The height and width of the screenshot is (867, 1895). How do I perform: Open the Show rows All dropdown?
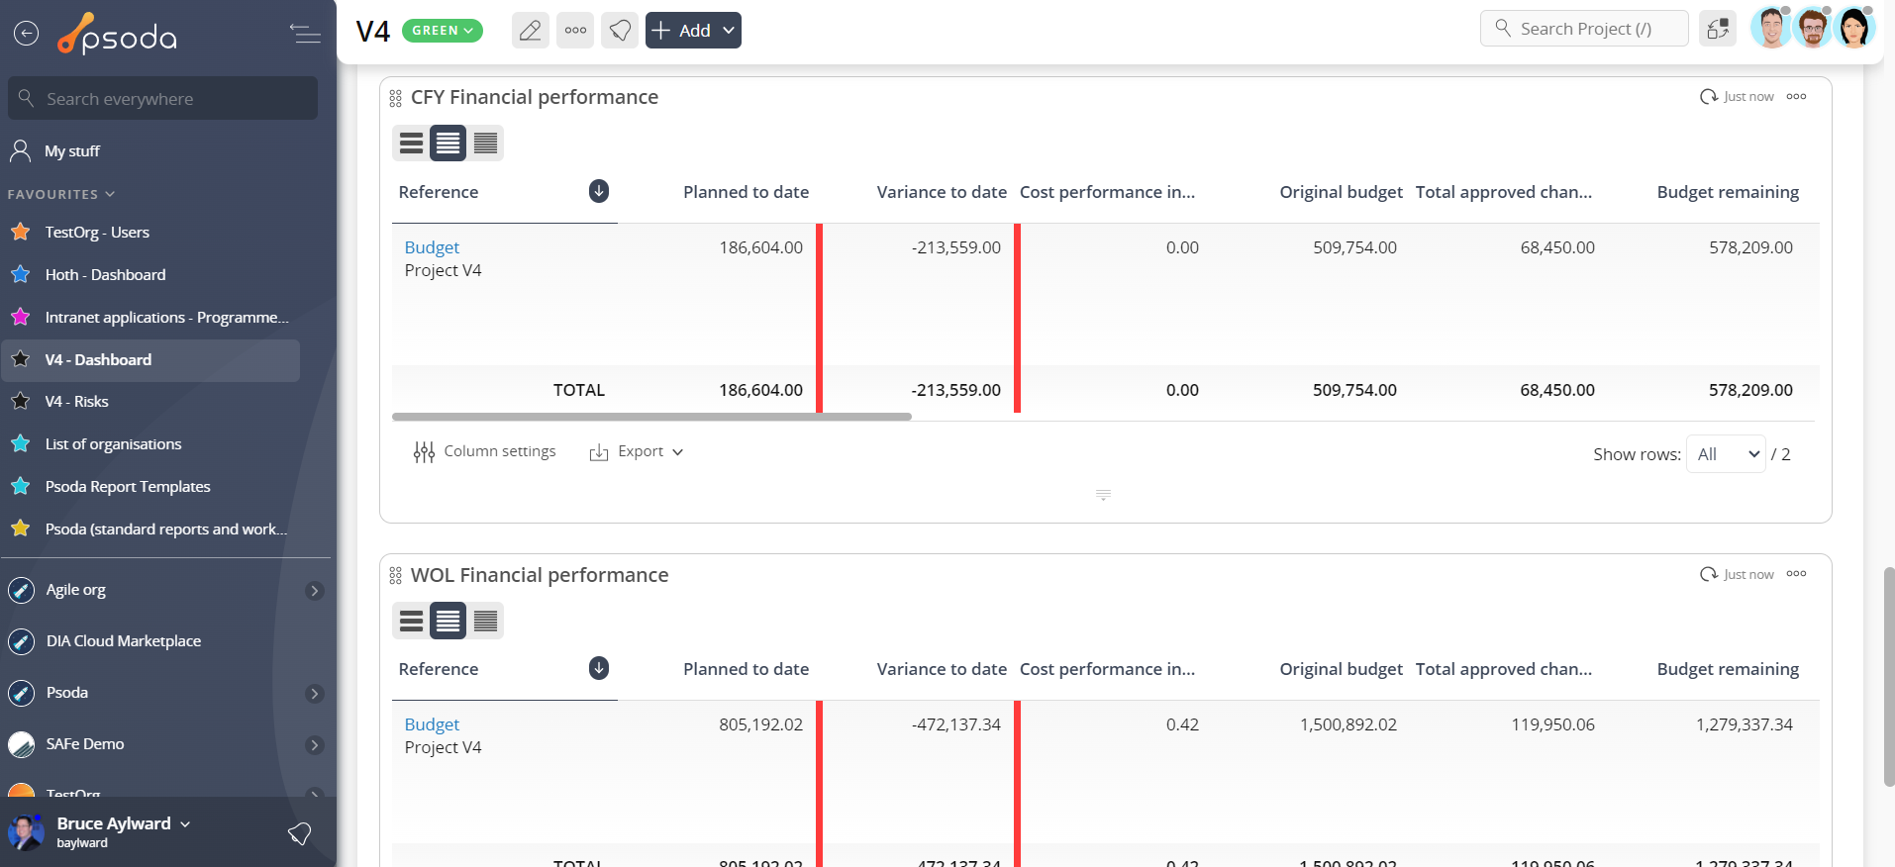pos(1726,454)
